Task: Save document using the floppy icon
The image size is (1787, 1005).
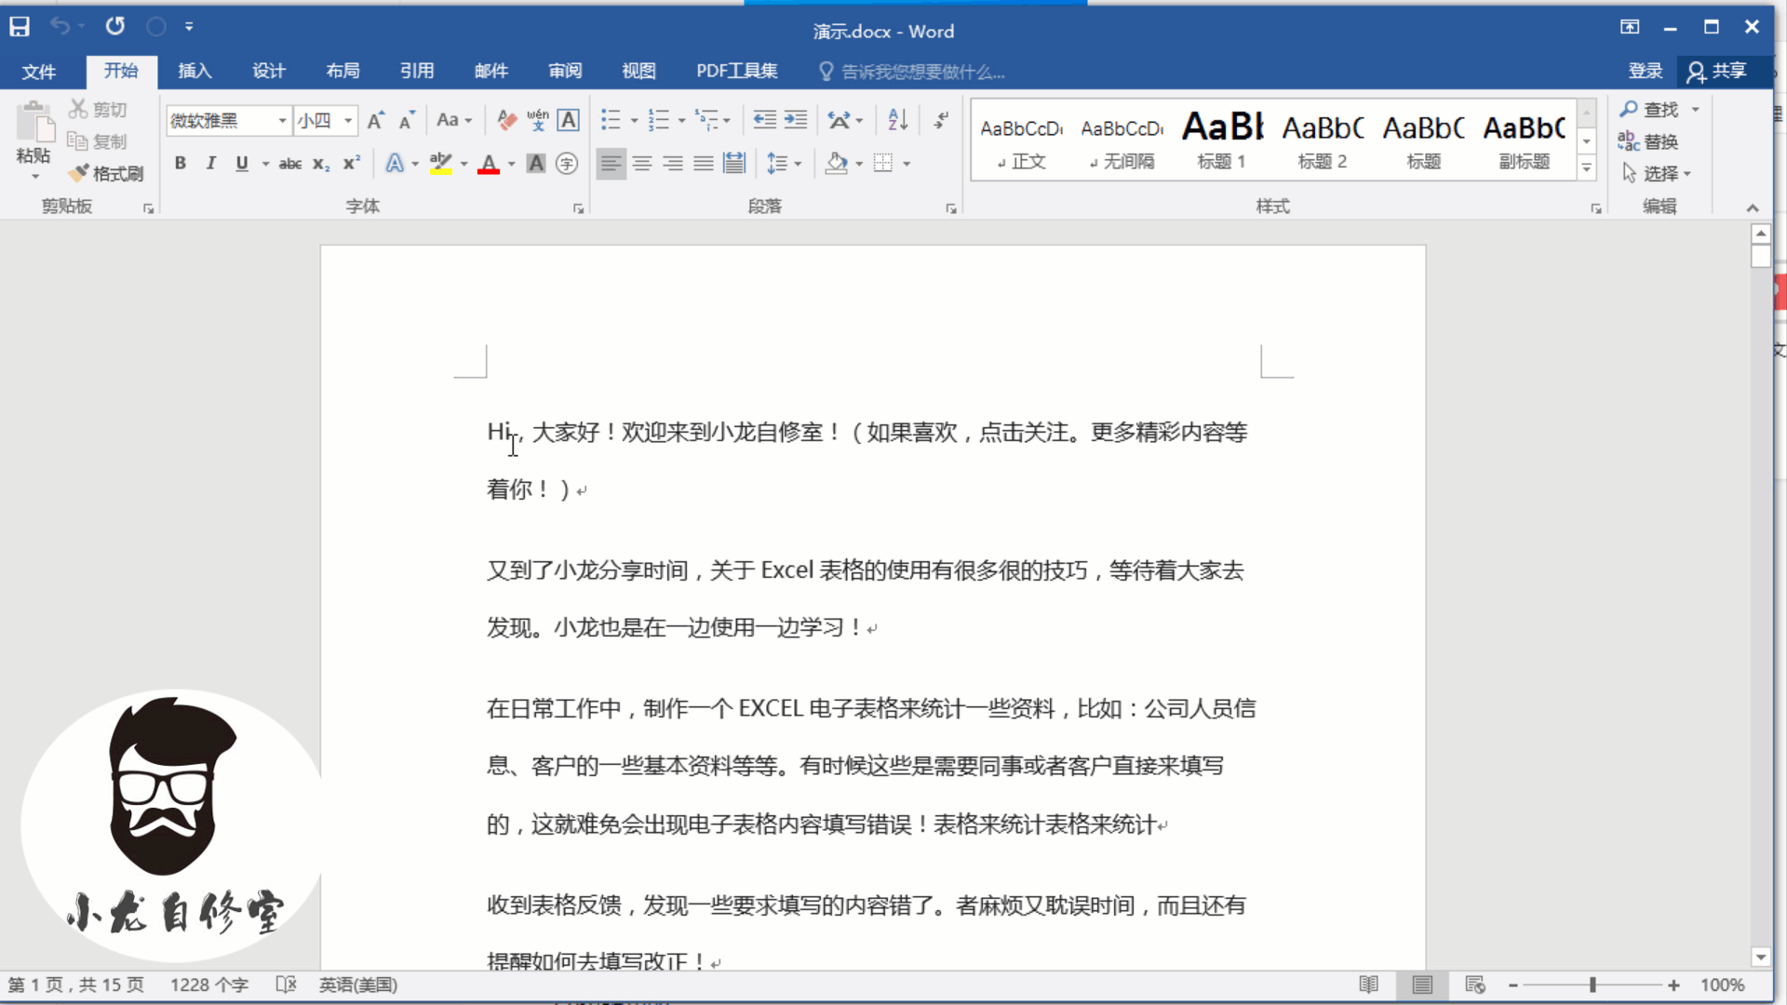Action: (x=20, y=26)
